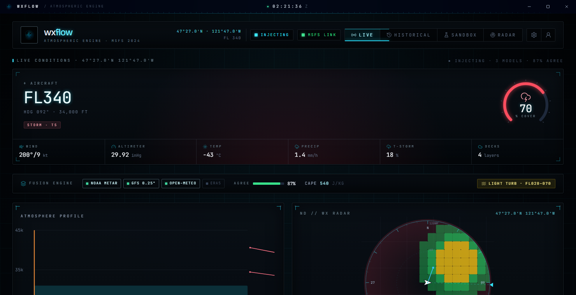Toggle the INJECTING status switch
576x295 pixels.
pyautogui.click(x=272, y=35)
